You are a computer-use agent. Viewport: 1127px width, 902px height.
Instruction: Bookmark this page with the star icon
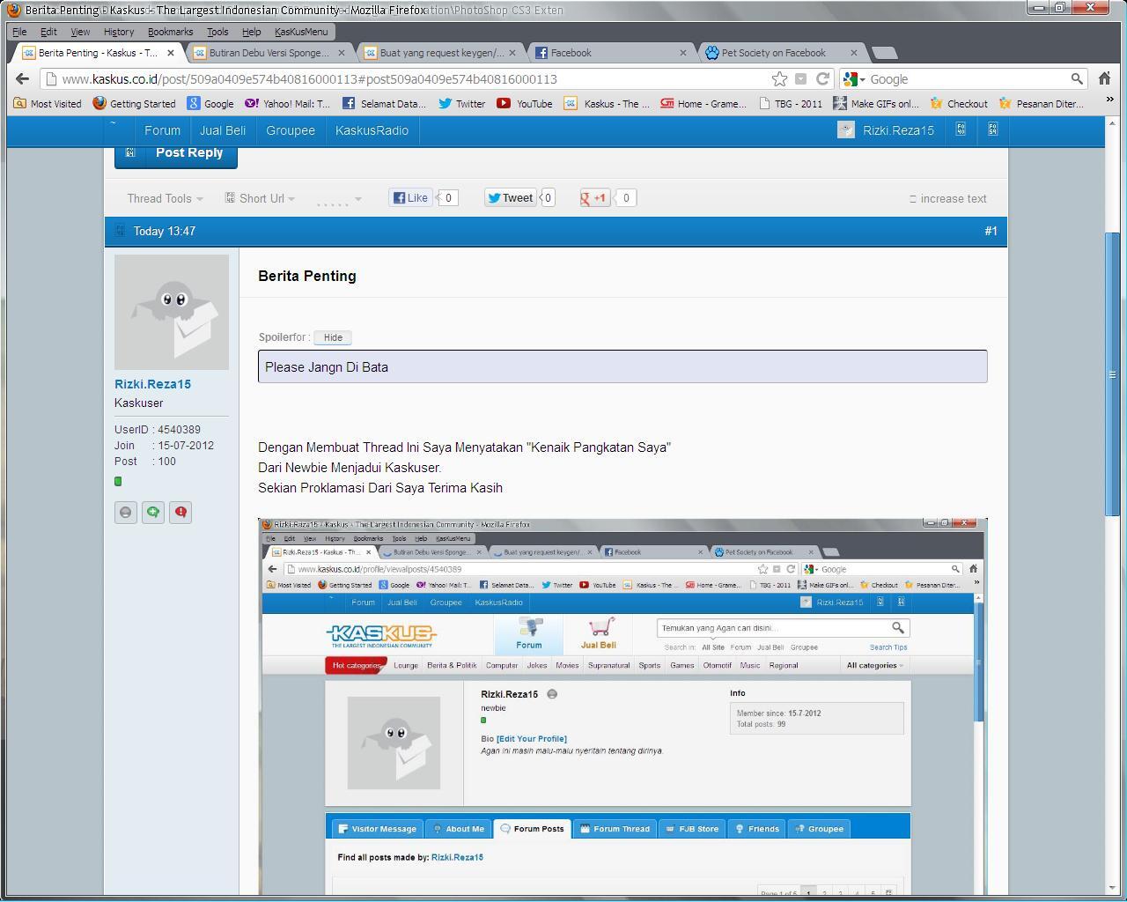(779, 78)
